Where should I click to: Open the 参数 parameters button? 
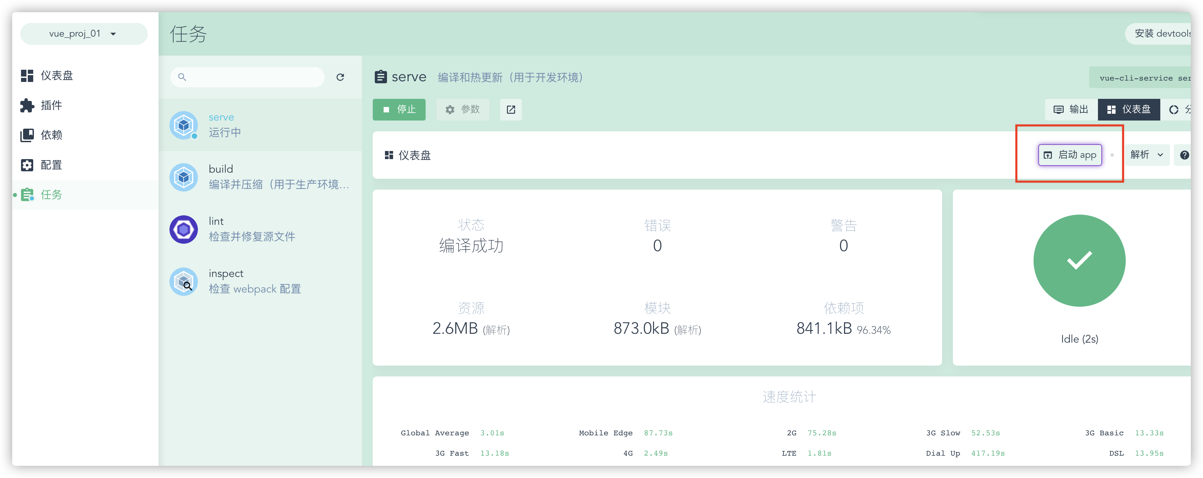462,110
